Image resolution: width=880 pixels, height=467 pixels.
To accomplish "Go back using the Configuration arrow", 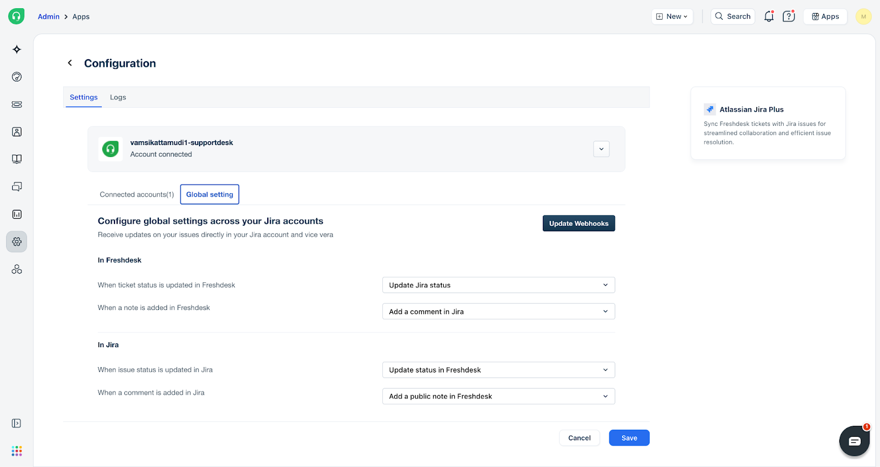I will (70, 63).
